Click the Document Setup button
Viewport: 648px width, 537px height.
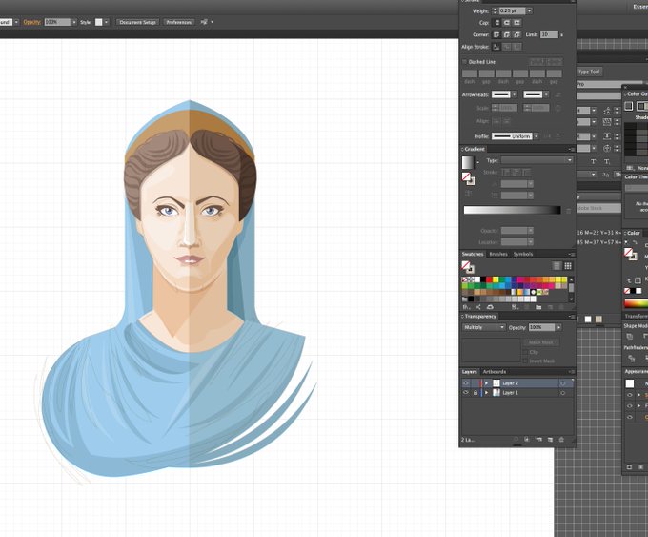[x=137, y=22]
